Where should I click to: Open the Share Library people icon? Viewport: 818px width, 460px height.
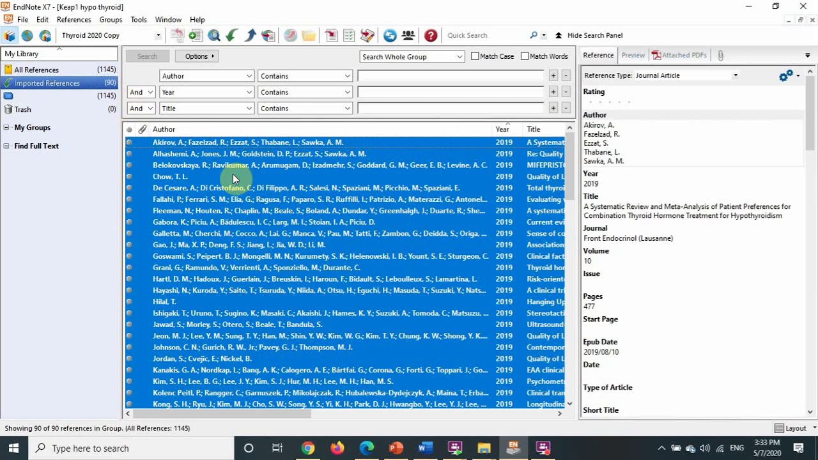[x=408, y=36]
